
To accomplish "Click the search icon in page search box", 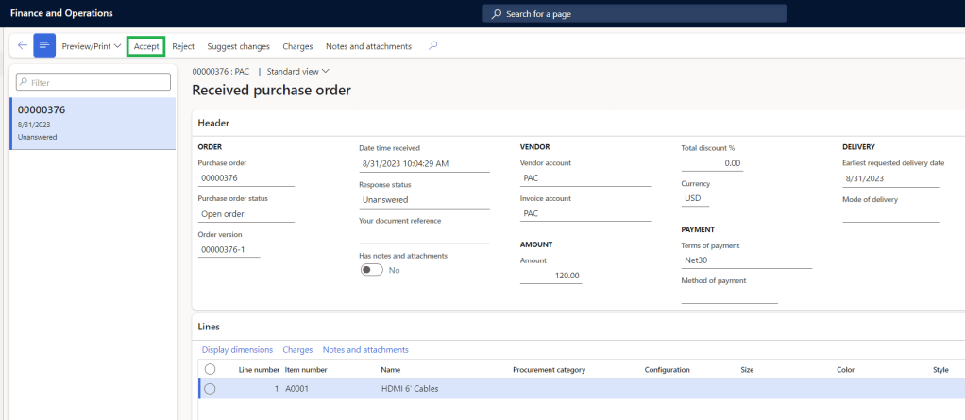I will pos(497,14).
